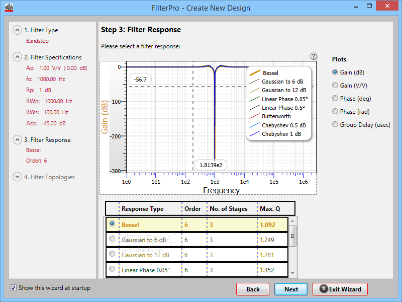Click the -56.7 gain cursor readout

click(x=140, y=80)
